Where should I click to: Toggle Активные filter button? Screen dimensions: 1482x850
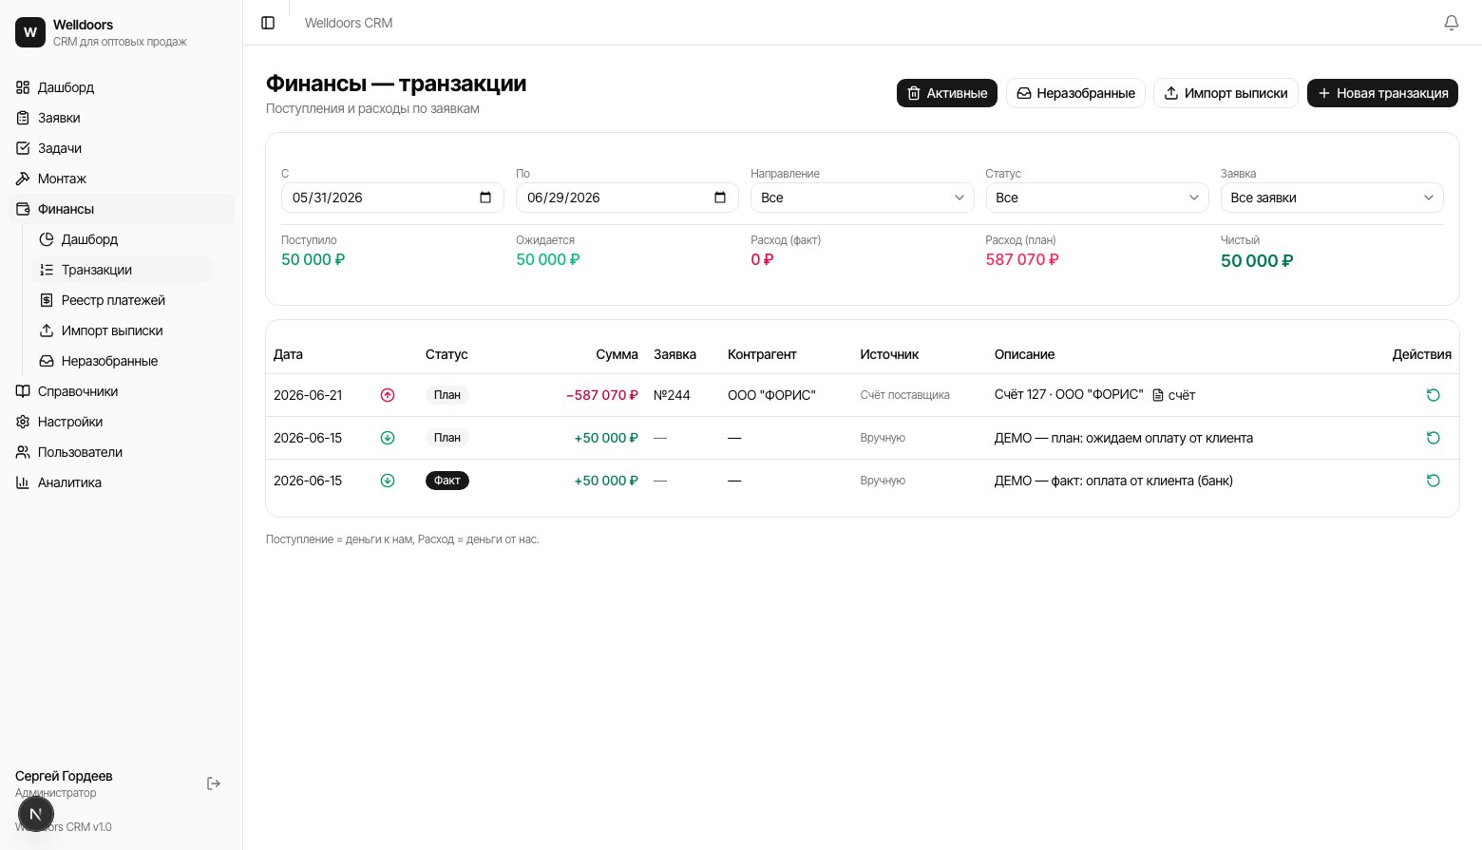(x=947, y=93)
